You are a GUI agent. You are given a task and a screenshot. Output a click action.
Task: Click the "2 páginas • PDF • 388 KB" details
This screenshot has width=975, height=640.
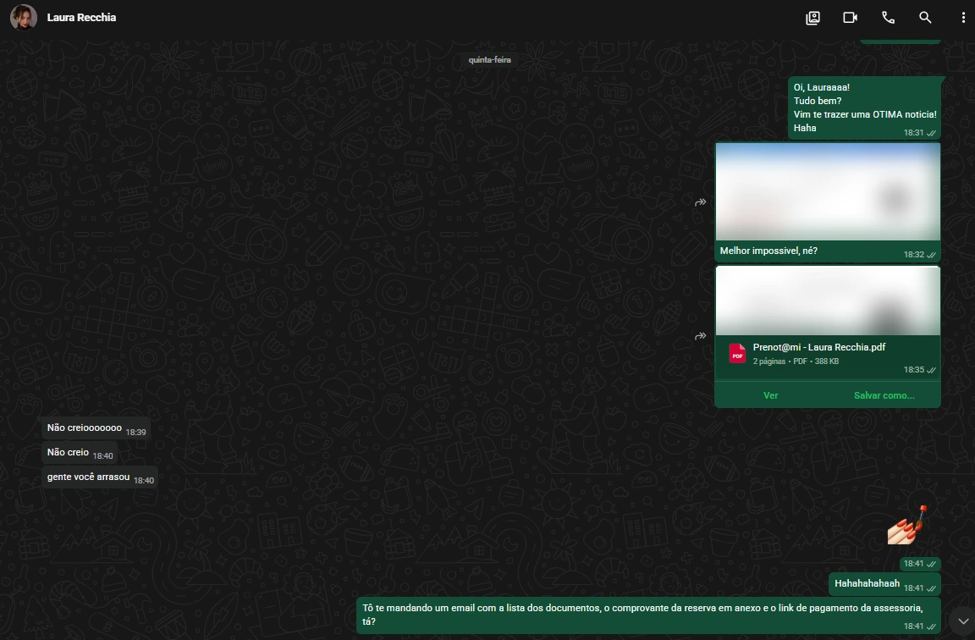(796, 361)
